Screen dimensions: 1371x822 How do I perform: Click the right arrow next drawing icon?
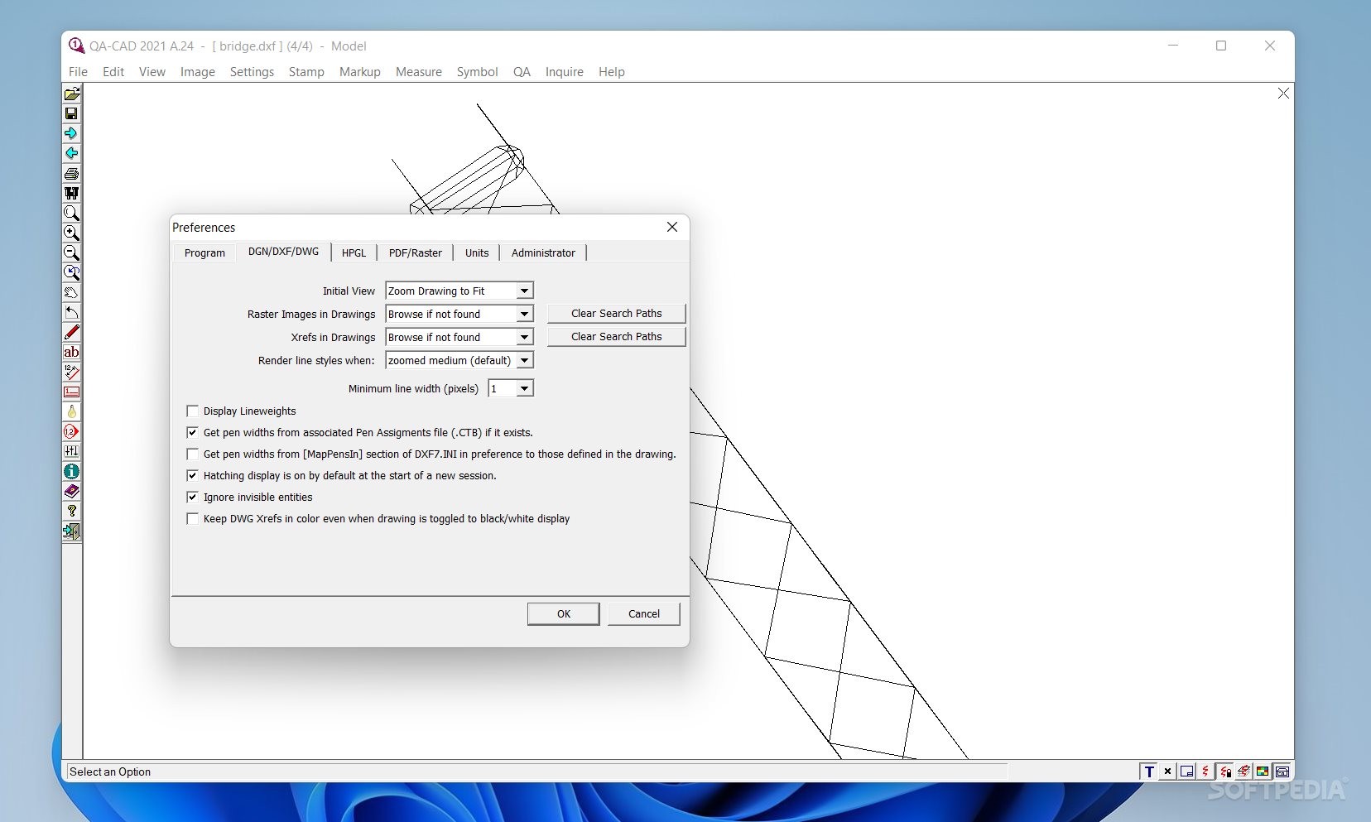coord(72,133)
